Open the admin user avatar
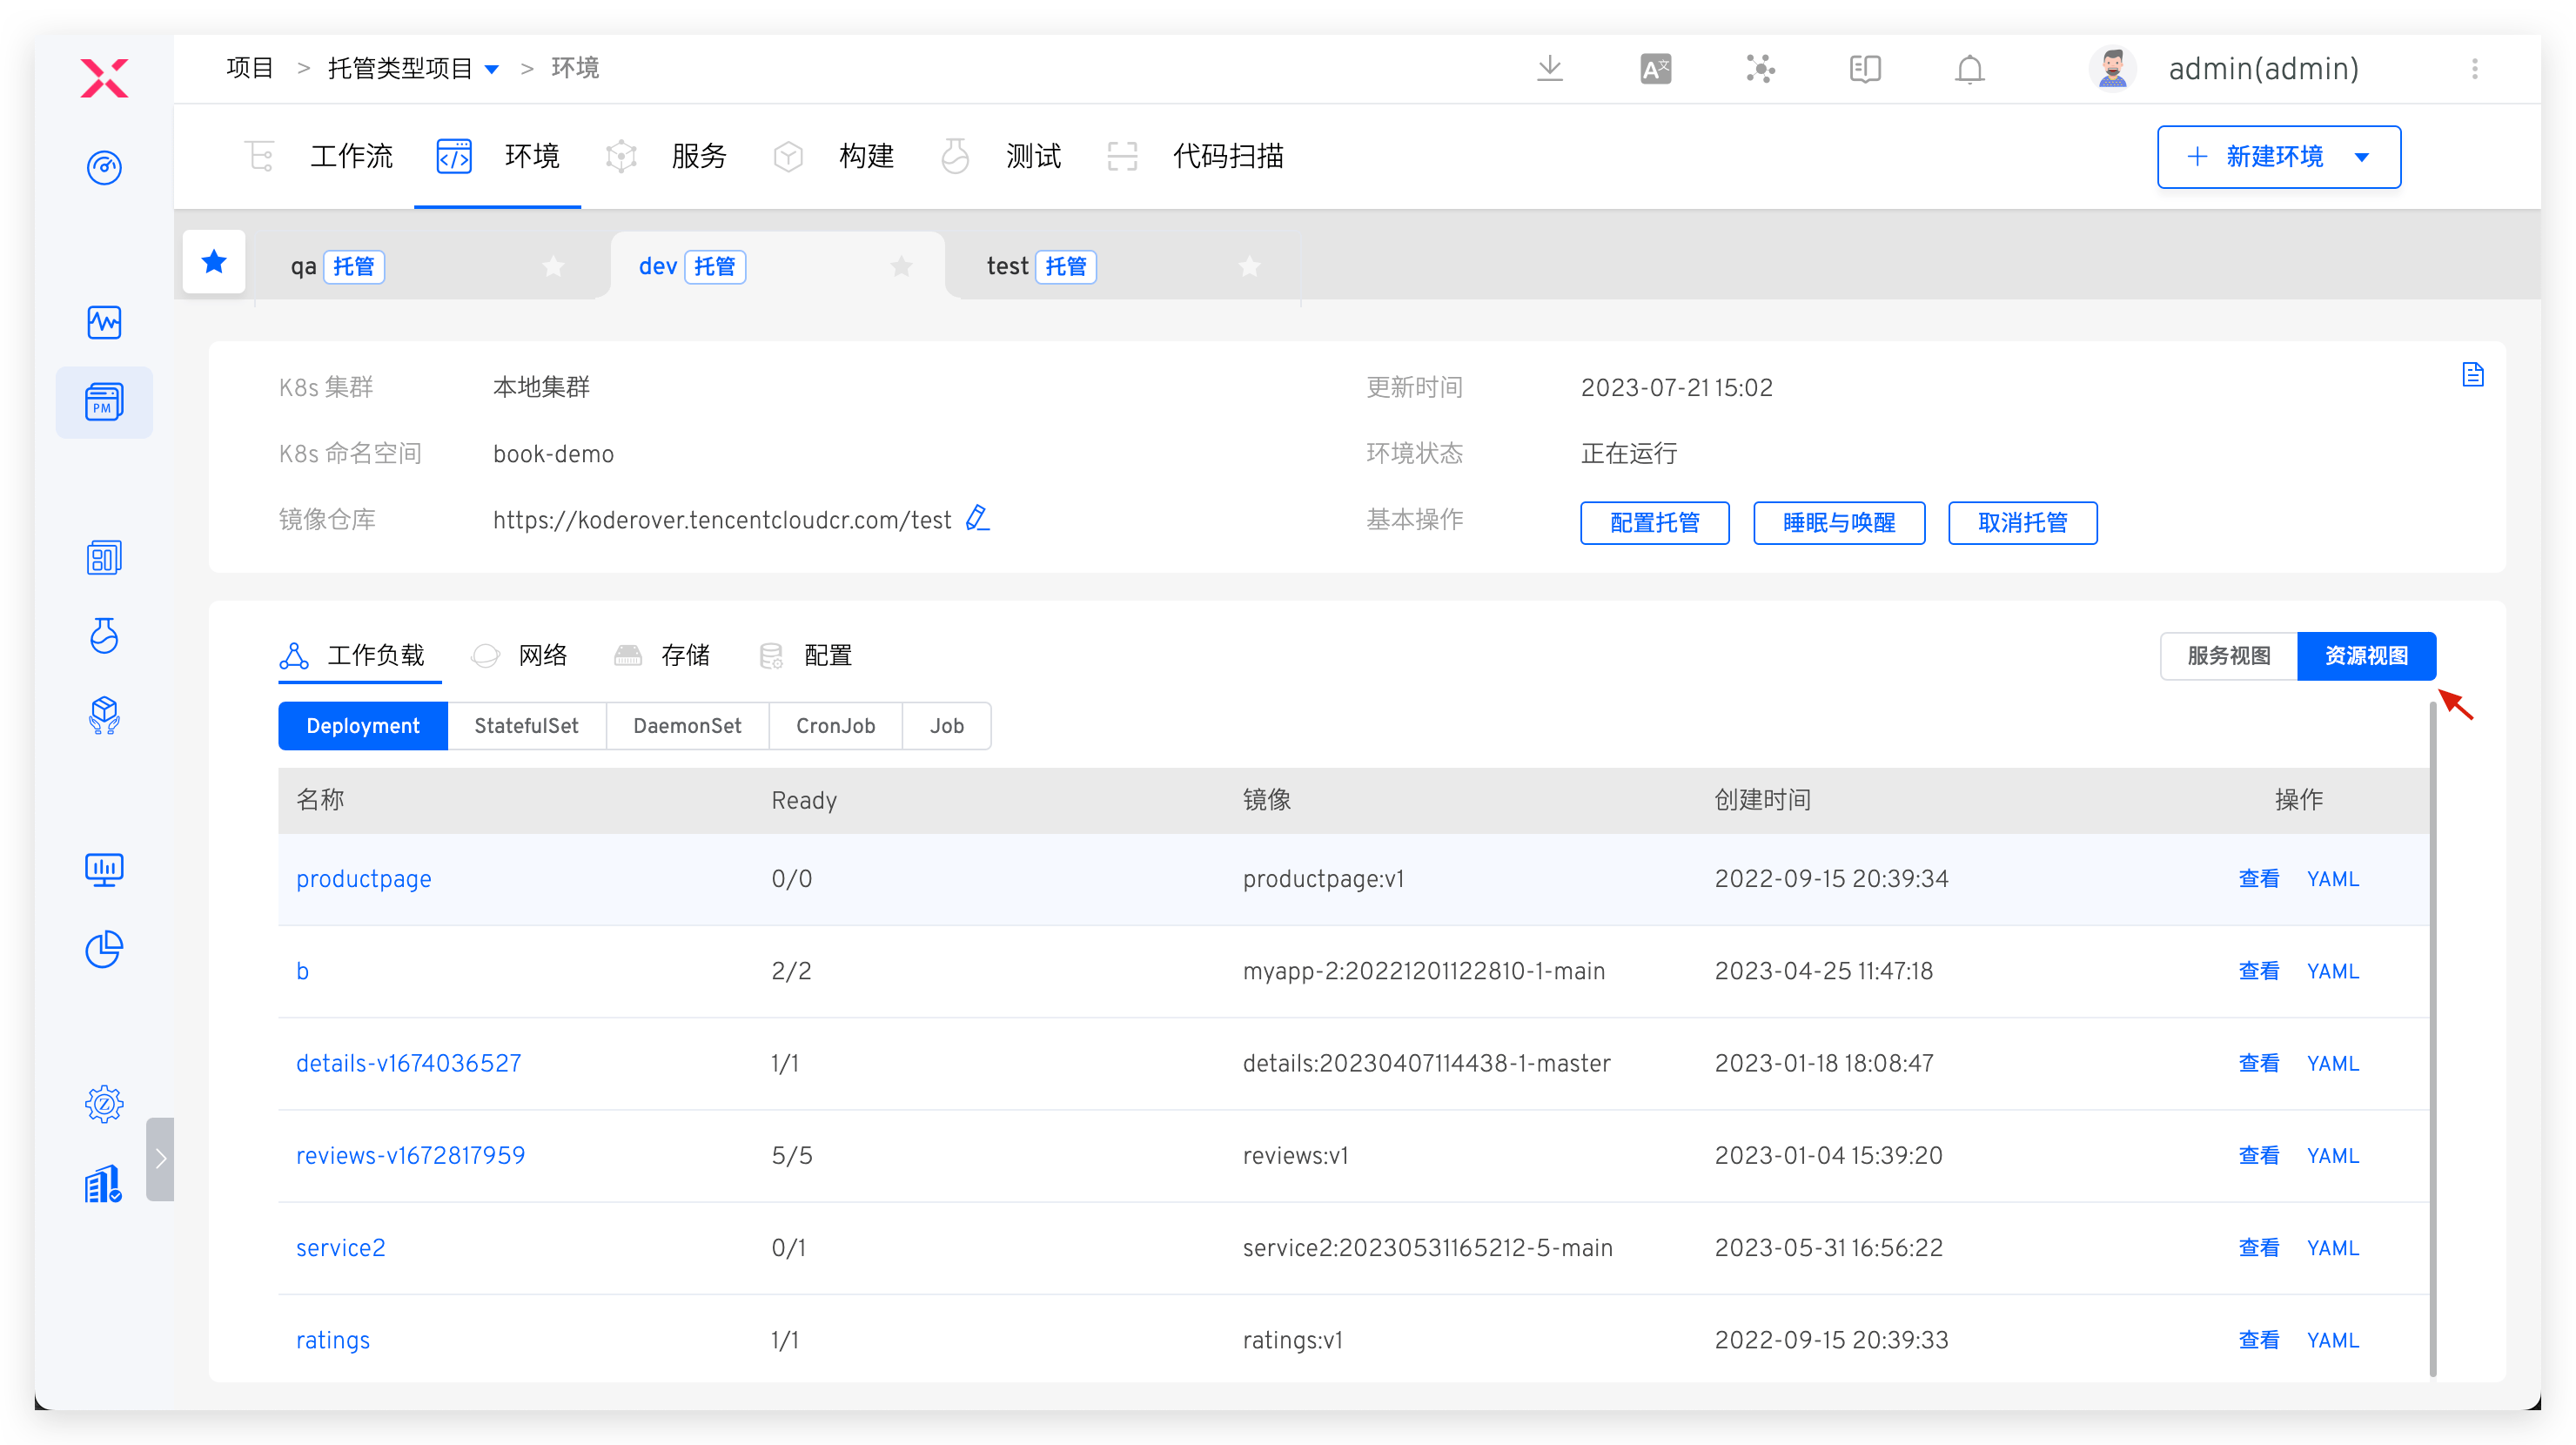The width and height of the screenshot is (2576, 1445). (2112, 69)
